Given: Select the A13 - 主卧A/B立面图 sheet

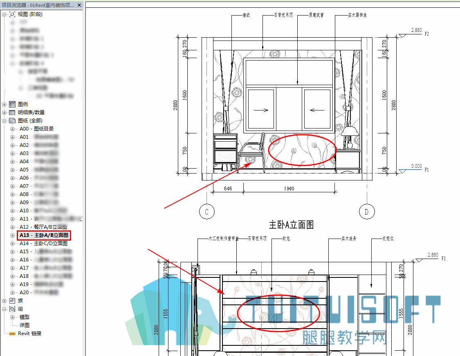Looking at the screenshot, I should 44,235.
